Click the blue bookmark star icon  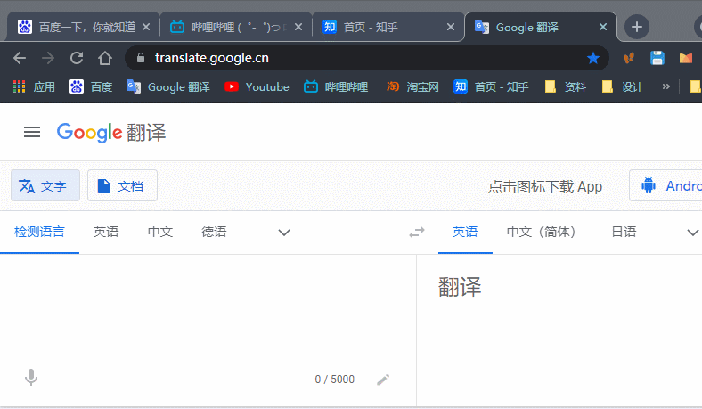[593, 58]
